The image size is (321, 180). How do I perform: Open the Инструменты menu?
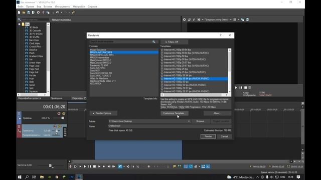click(62, 6)
